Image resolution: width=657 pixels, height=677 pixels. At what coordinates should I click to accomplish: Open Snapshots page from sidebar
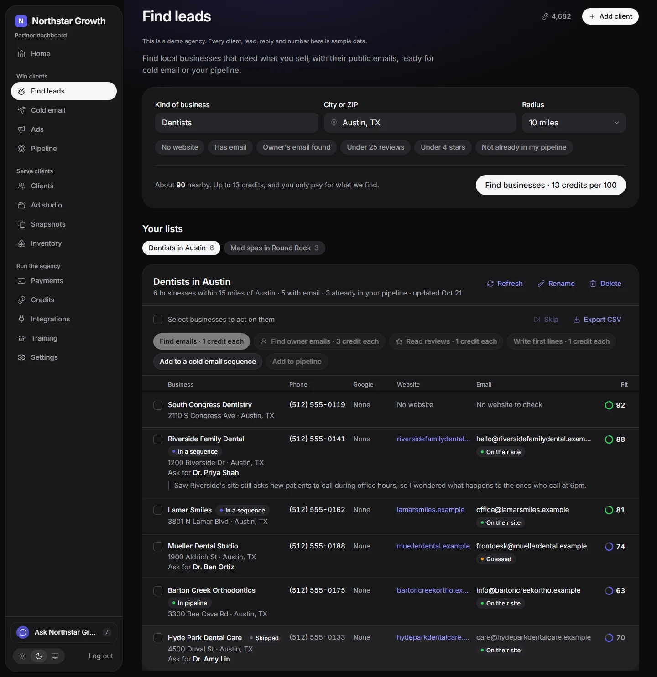tap(64, 224)
